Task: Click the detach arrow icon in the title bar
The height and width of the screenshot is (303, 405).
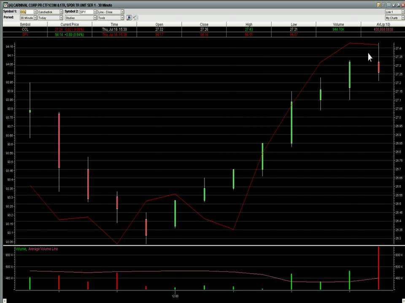Action: point(398,5)
